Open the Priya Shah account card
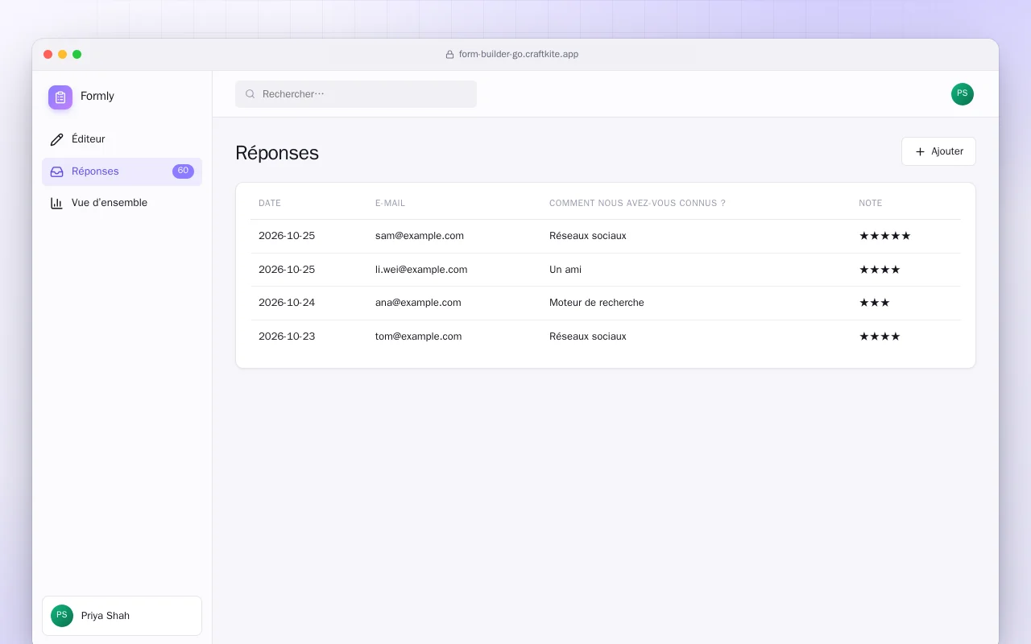This screenshot has width=1031, height=644. pos(122,616)
